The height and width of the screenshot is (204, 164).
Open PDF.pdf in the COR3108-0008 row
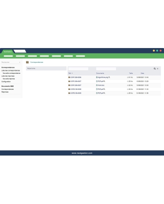(101, 89)
